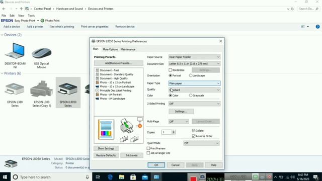Viewport: 322px width, 181px height.
Task: Click the red record button in taskbar
Action: click(193, 178)
